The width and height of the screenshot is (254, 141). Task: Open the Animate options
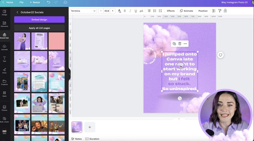[x=186, y=11]
